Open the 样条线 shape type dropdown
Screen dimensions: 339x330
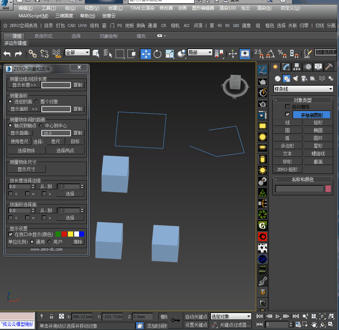pyautogui.click(x=303, y=89)
